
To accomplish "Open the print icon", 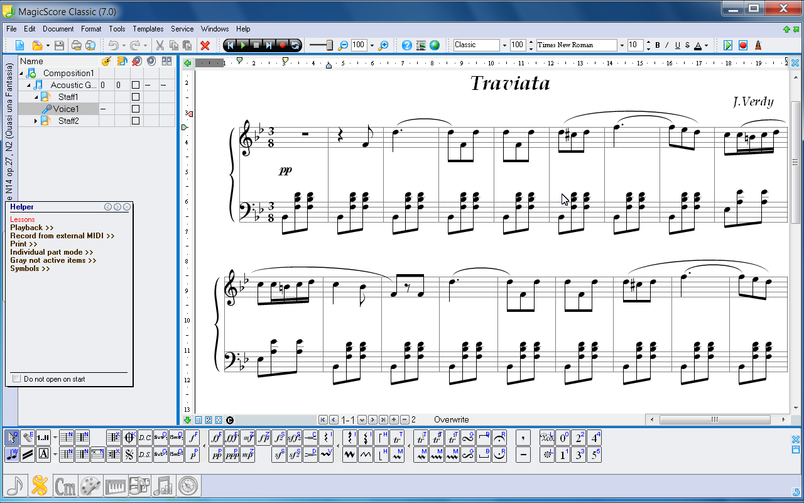I will [76, 45].
